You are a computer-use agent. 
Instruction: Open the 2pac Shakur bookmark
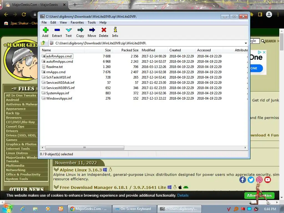(21, 23)
